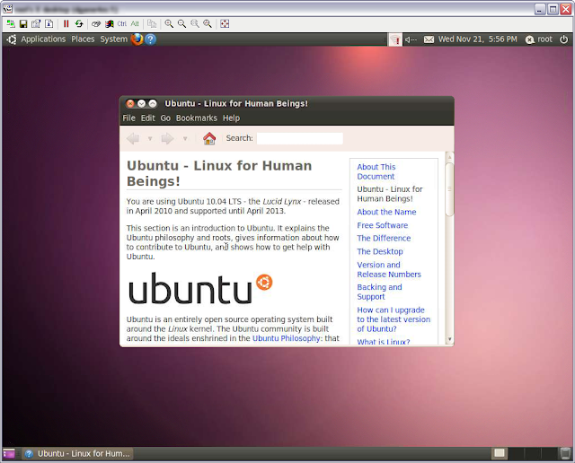Click the Ubuntu logo on top panel
Viewport: 575px width, 463px height.
(x=12, y=39)
